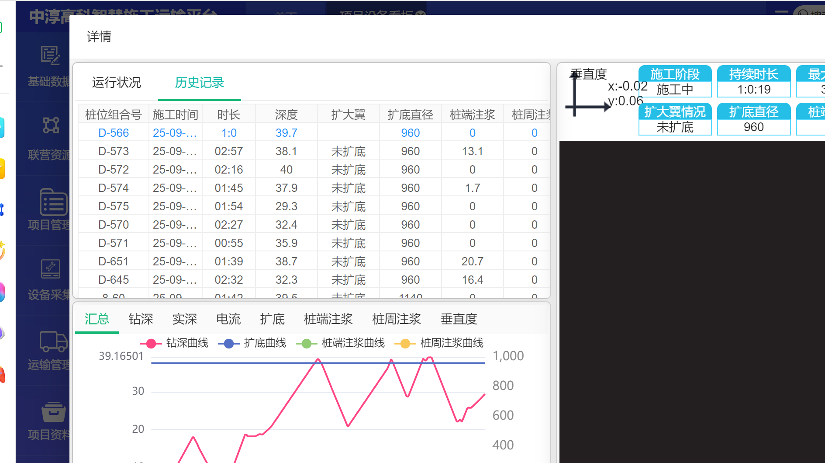Viewport: 825px width, 463px height.
Task: Open the 电流 chart tab
Action: pyautogui.click(x=228, y=319)
